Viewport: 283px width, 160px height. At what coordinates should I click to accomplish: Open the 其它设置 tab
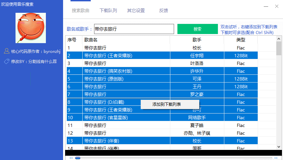tap(136, 10)
